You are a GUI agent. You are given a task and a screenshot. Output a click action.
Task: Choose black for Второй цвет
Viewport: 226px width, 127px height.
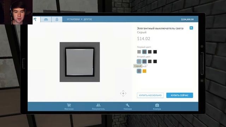point(155,61)
